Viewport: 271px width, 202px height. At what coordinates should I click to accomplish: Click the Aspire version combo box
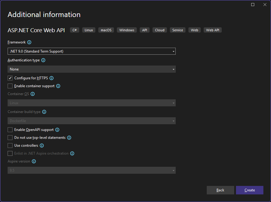click(x=91, y=170)
